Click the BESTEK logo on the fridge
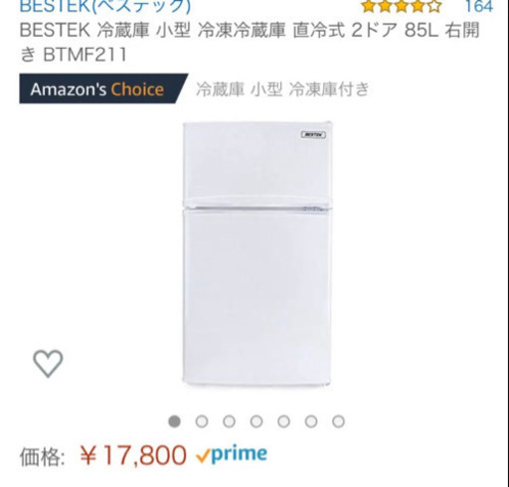This screenshot has height=487, width=509. (313, 134)
